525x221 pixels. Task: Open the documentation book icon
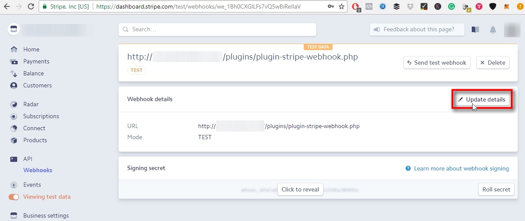point(475,30)
